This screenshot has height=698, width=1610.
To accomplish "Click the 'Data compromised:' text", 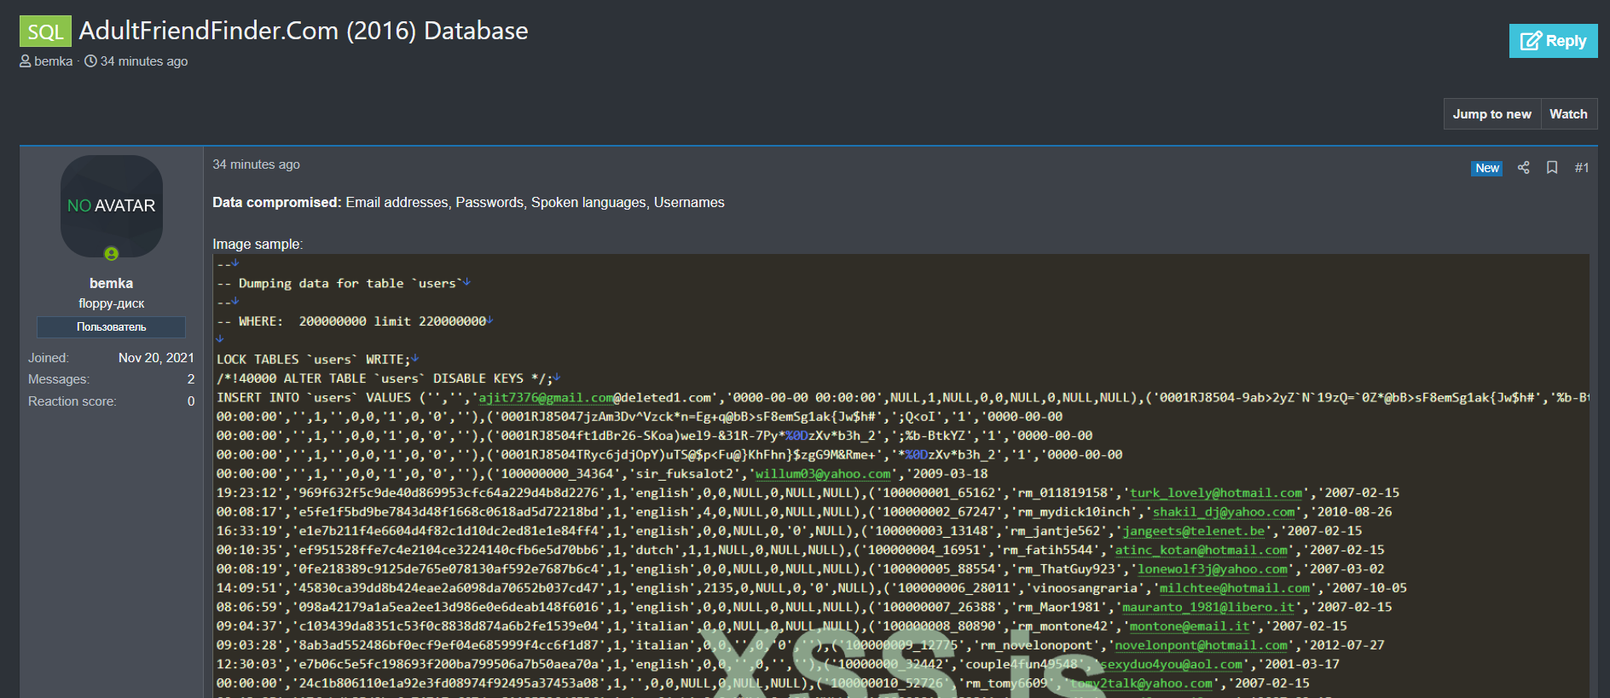I will [277, 203].
